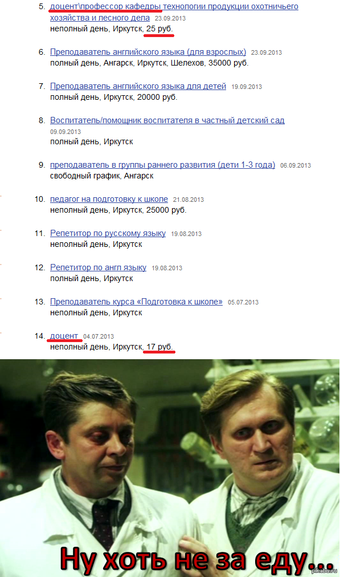Click the 35000 руб. salary text
The width and height of the screenshot is (340, 577).
click(x=228, y=63)
